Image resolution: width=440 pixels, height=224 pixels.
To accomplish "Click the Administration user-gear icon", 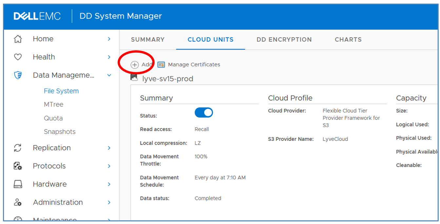I will (18, 202).
